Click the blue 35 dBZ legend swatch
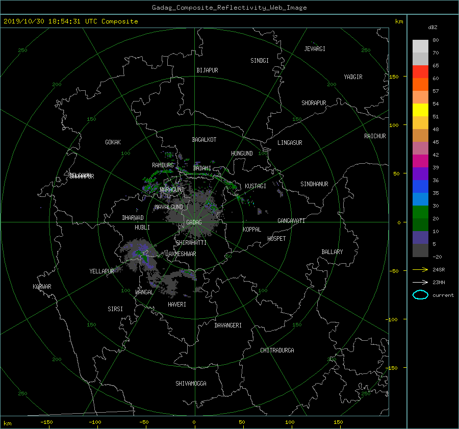459x429 pixels. click(420, 187)
